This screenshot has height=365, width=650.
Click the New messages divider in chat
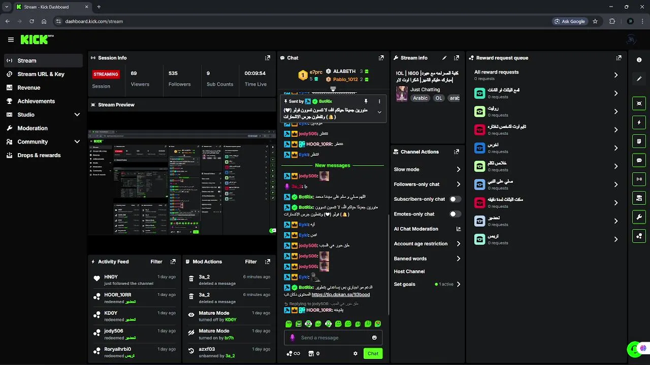coord(333,165)
